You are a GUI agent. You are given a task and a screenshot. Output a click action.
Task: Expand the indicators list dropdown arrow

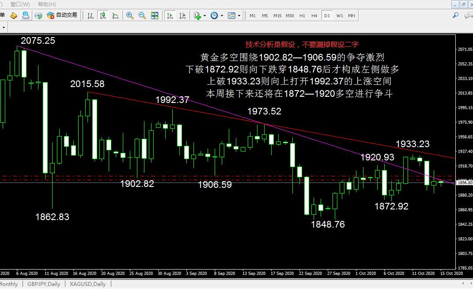pos(204,15)
